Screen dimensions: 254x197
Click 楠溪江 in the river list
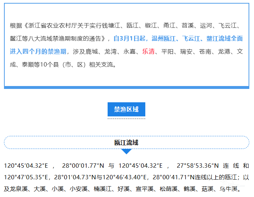coord(102,189)
